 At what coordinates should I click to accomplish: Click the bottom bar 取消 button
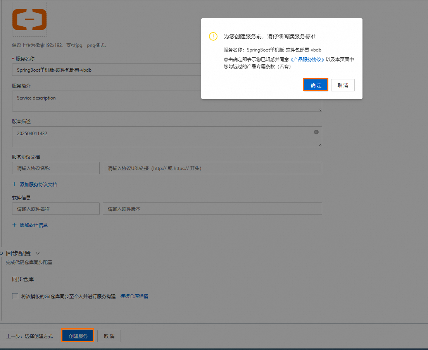click(109, 336)
